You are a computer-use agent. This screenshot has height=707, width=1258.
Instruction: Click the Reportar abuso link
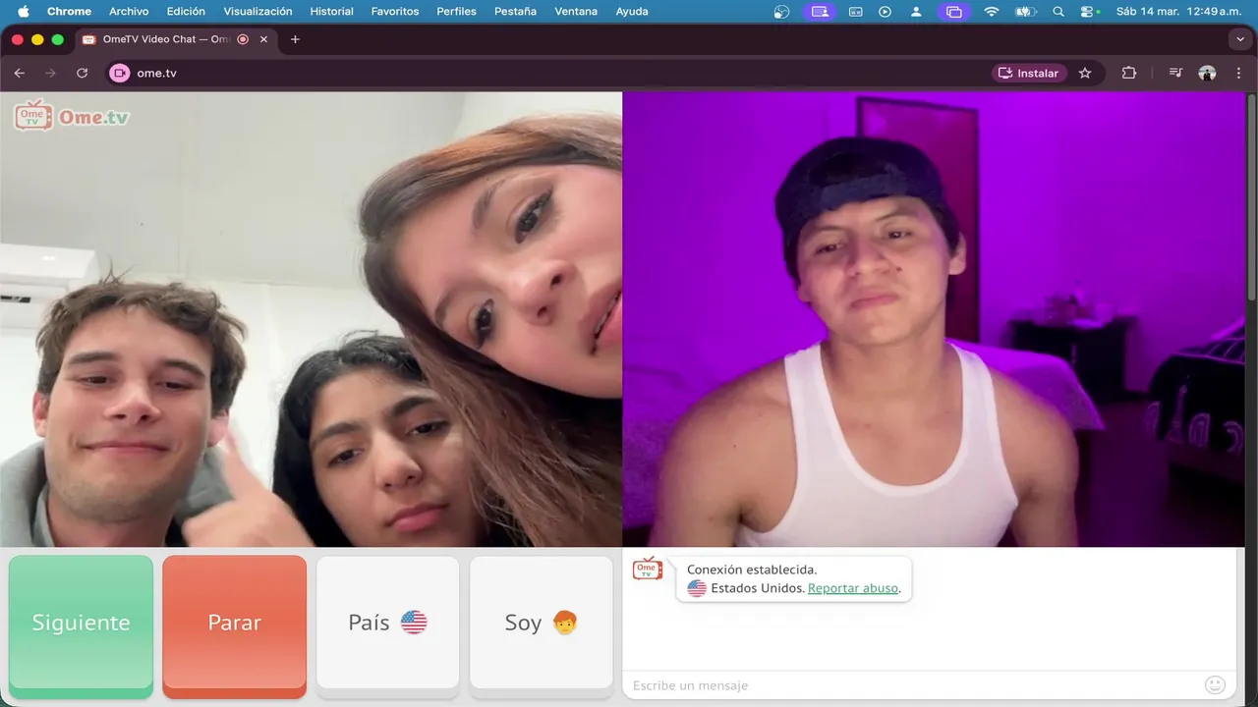(853, 588)
